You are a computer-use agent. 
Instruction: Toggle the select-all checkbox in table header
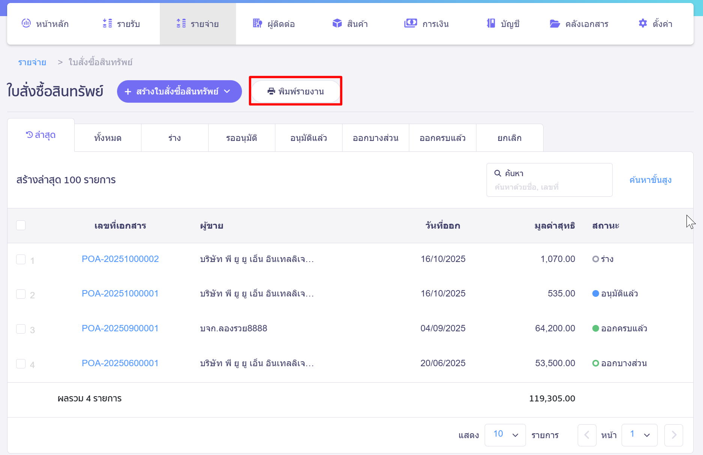coord(21,225)
